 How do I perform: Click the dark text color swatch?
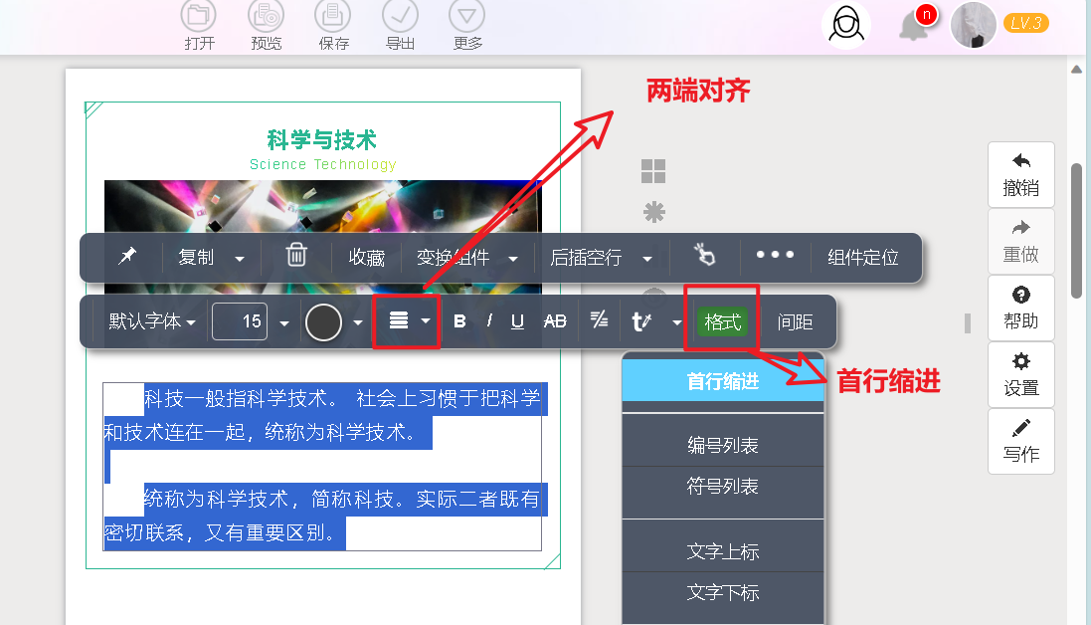323,322
